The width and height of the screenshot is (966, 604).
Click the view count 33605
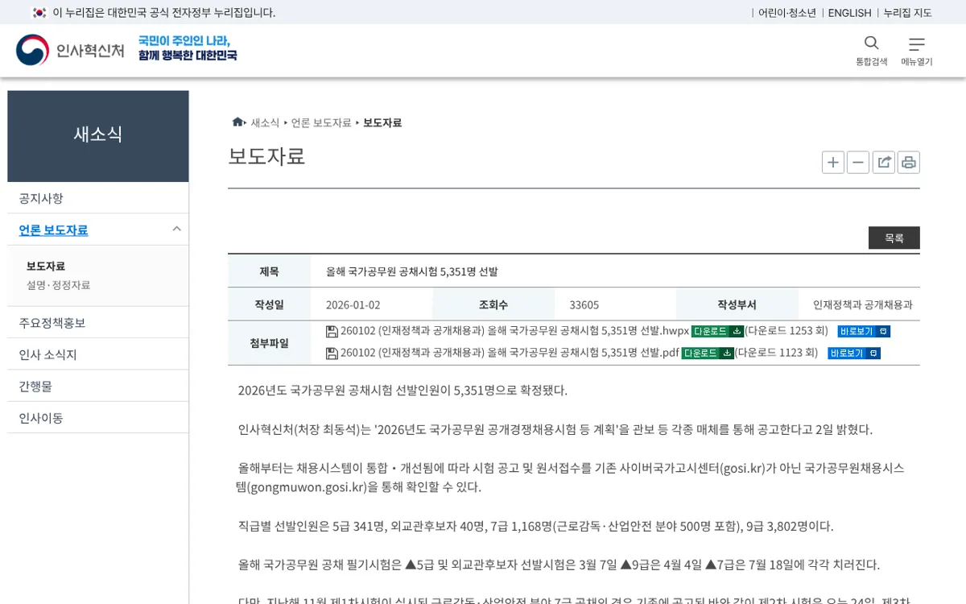tap(584, 304)
